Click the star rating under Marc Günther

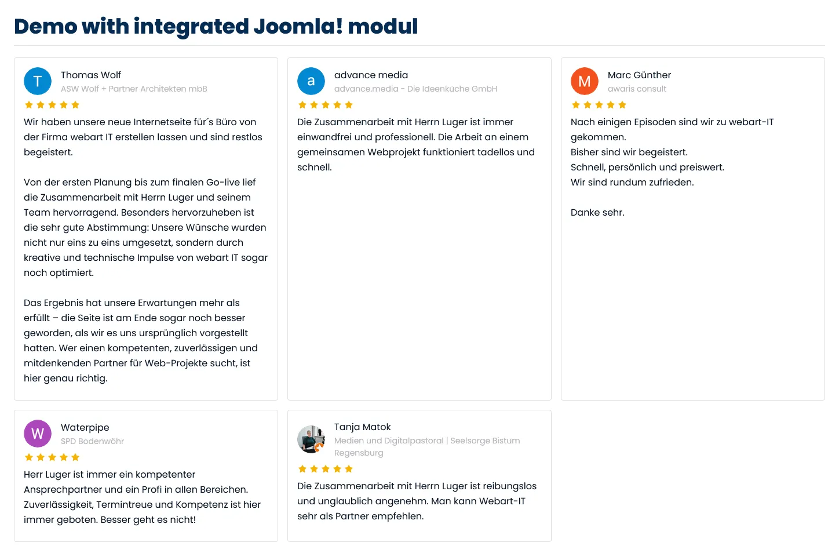pos(599,105)
